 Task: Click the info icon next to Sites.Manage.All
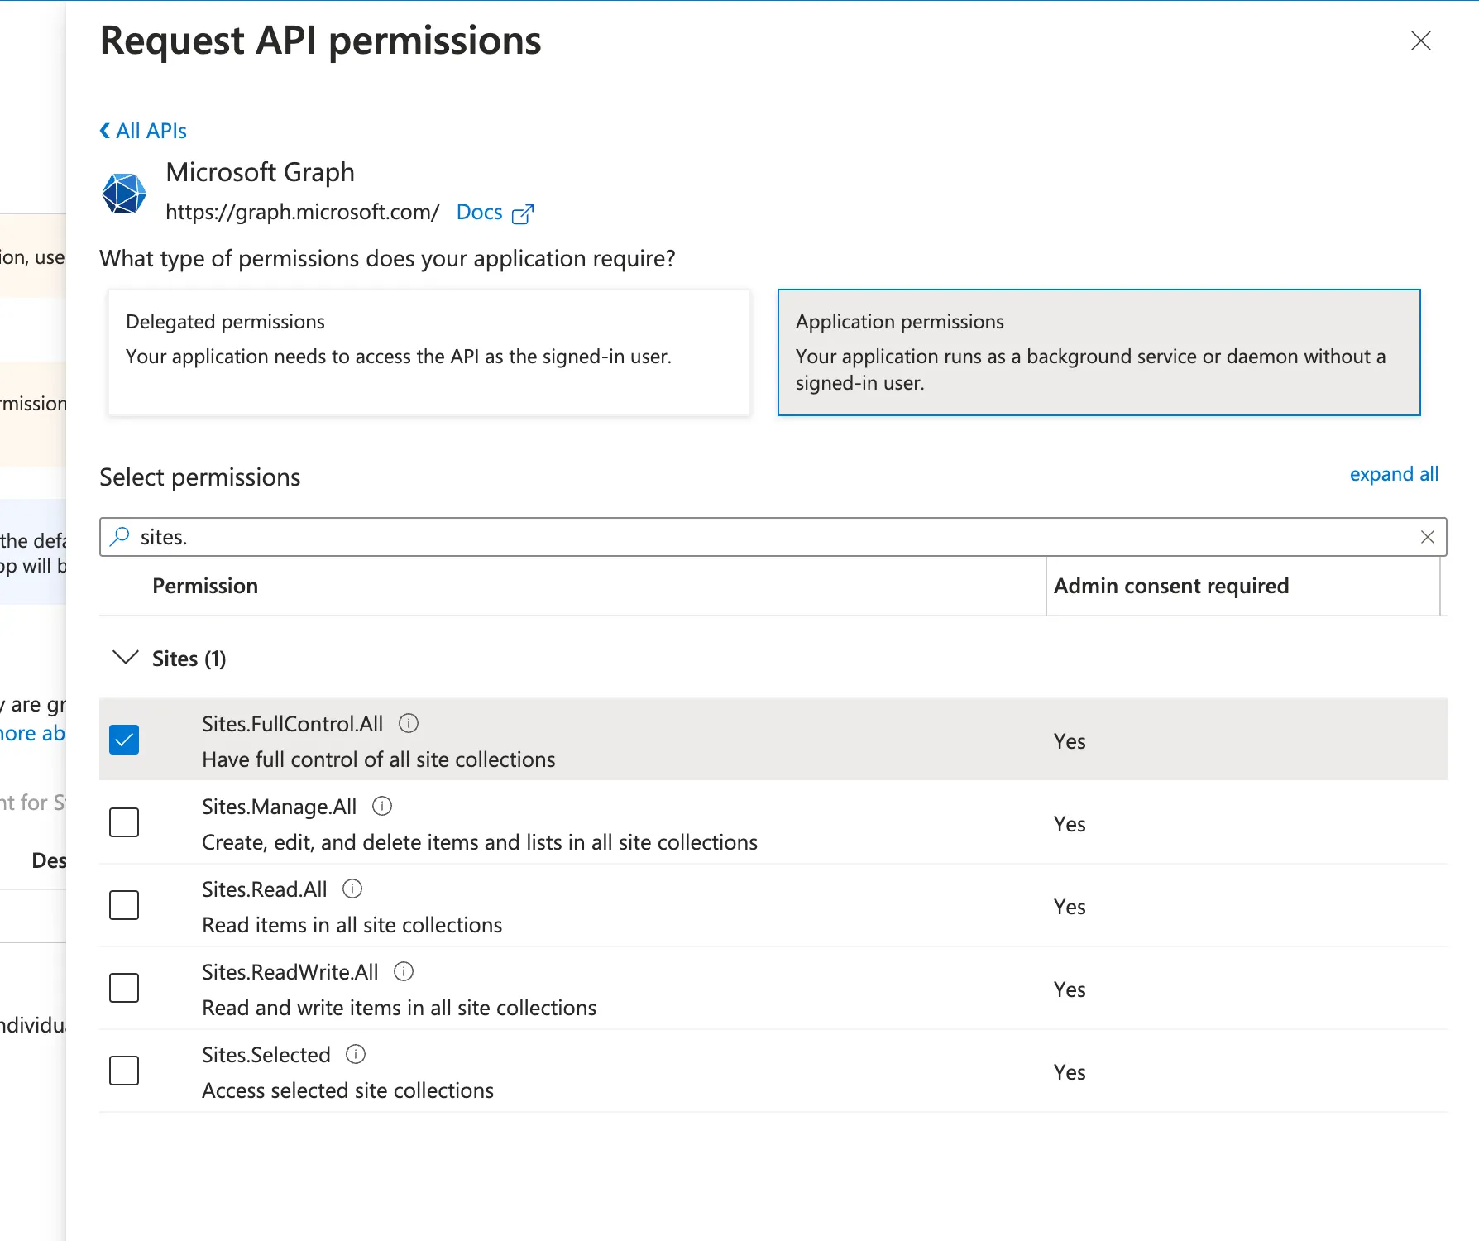point(382,807)
